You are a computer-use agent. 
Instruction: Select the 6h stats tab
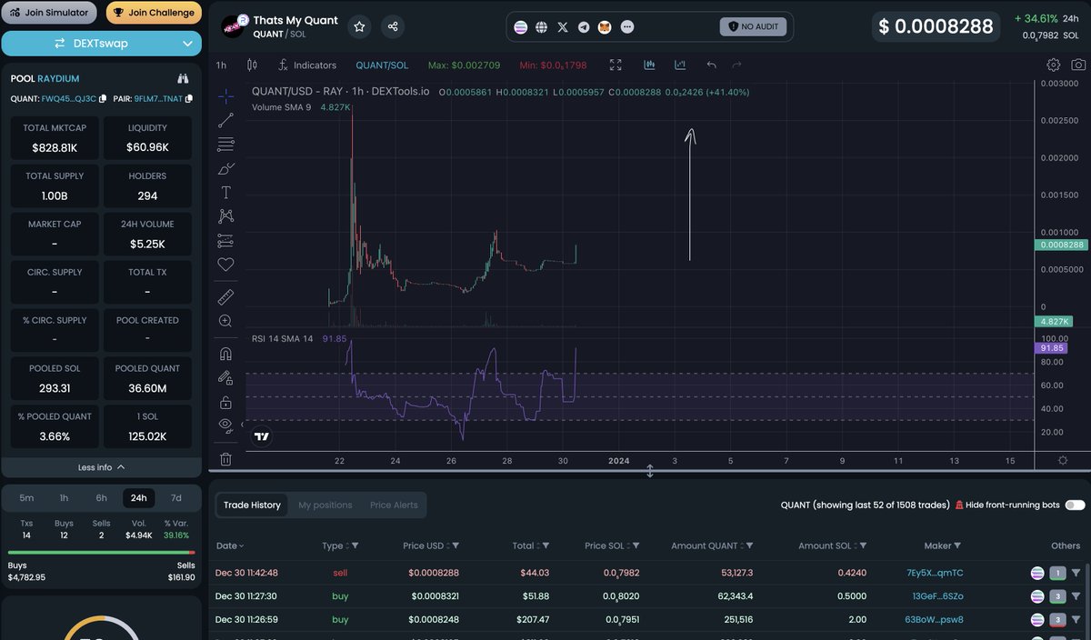point(101,498)
